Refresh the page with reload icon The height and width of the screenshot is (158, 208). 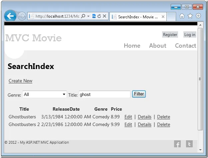[99, 16]
